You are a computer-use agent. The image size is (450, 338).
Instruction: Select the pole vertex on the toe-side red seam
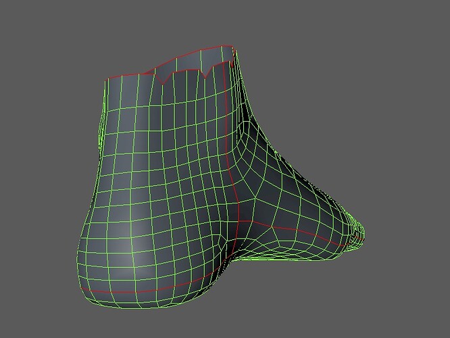click(x=272, y=227)
